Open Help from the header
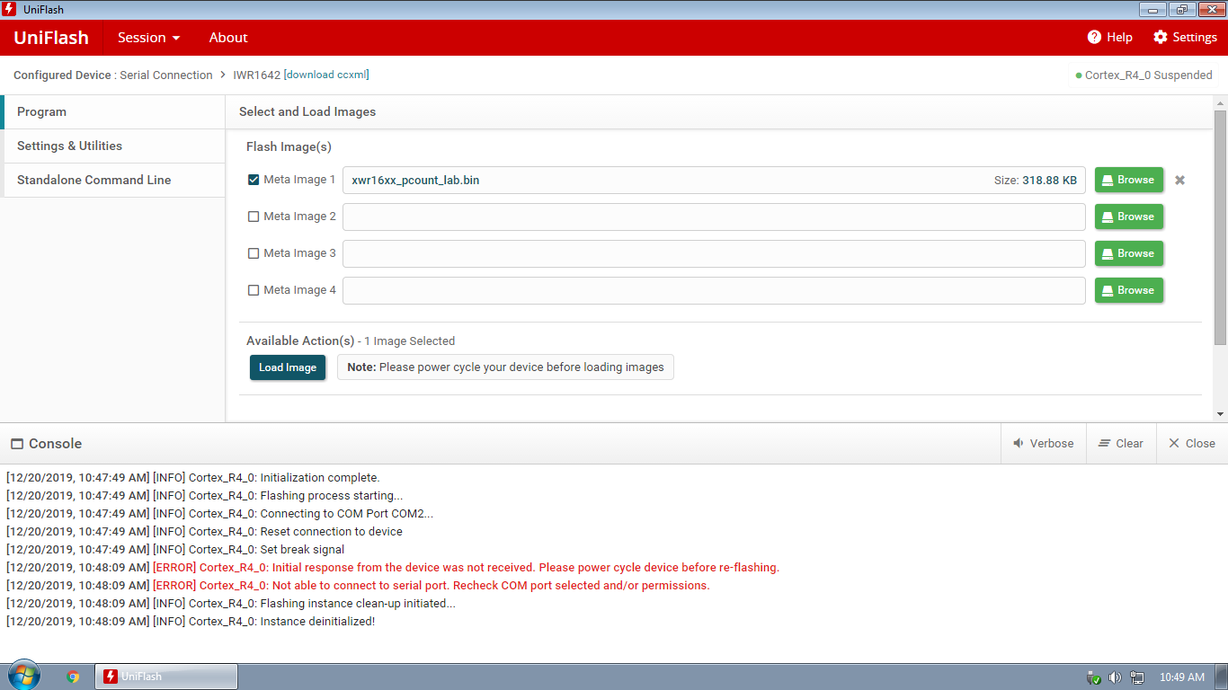This screenshot has width=1228, height=690. (1109, 37)
